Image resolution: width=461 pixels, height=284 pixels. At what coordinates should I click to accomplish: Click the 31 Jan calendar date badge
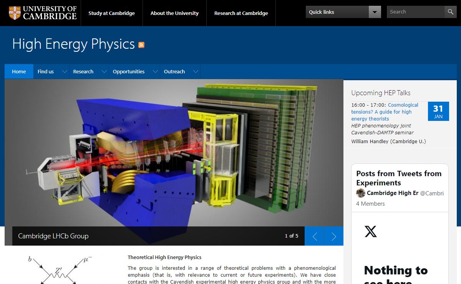438,111
